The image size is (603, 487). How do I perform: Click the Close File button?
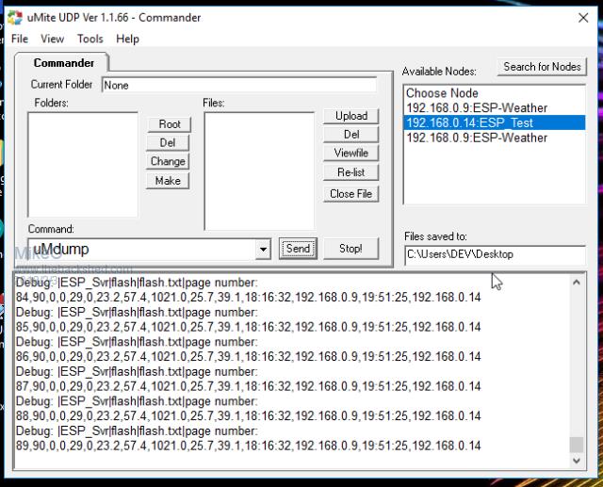point(350,194)
